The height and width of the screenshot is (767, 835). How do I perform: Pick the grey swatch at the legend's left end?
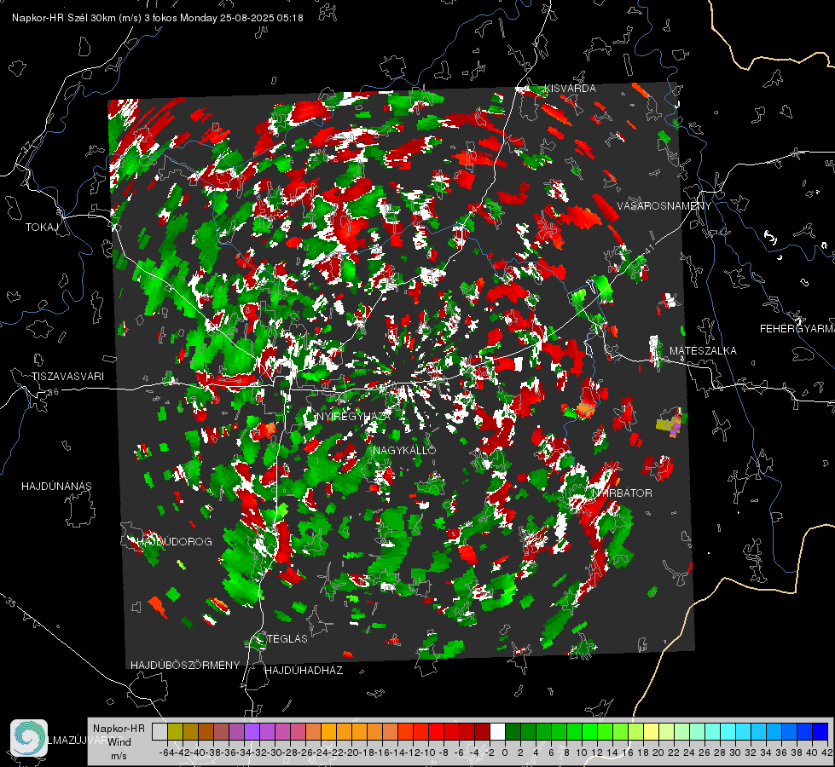coord(159,732)
